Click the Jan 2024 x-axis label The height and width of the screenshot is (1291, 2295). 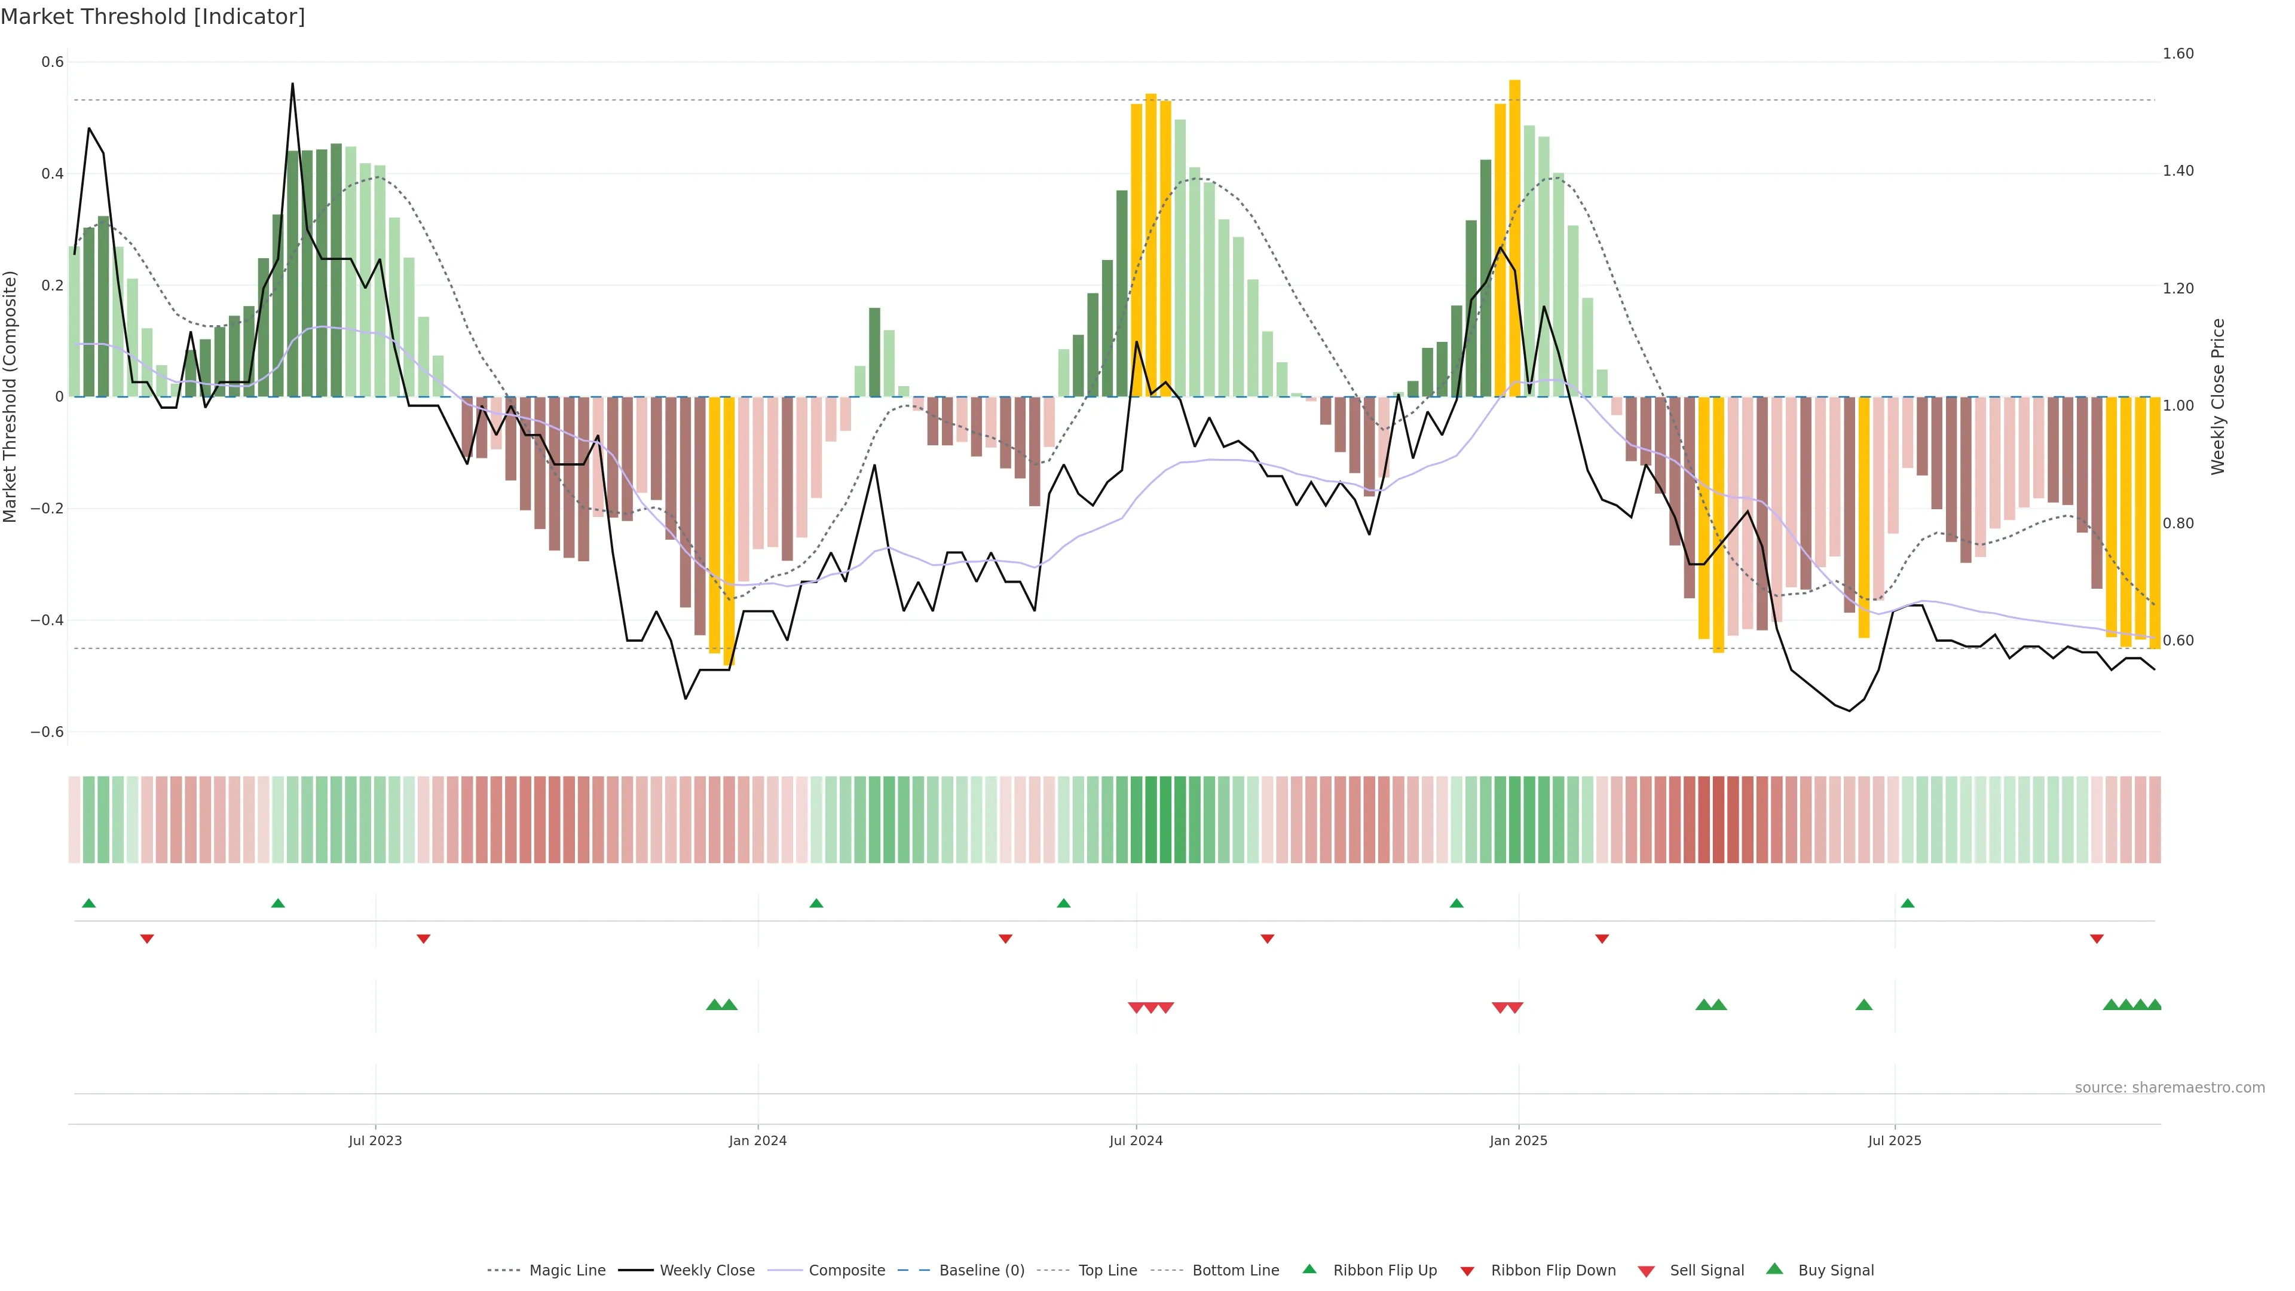click(x=757, y=1140)
